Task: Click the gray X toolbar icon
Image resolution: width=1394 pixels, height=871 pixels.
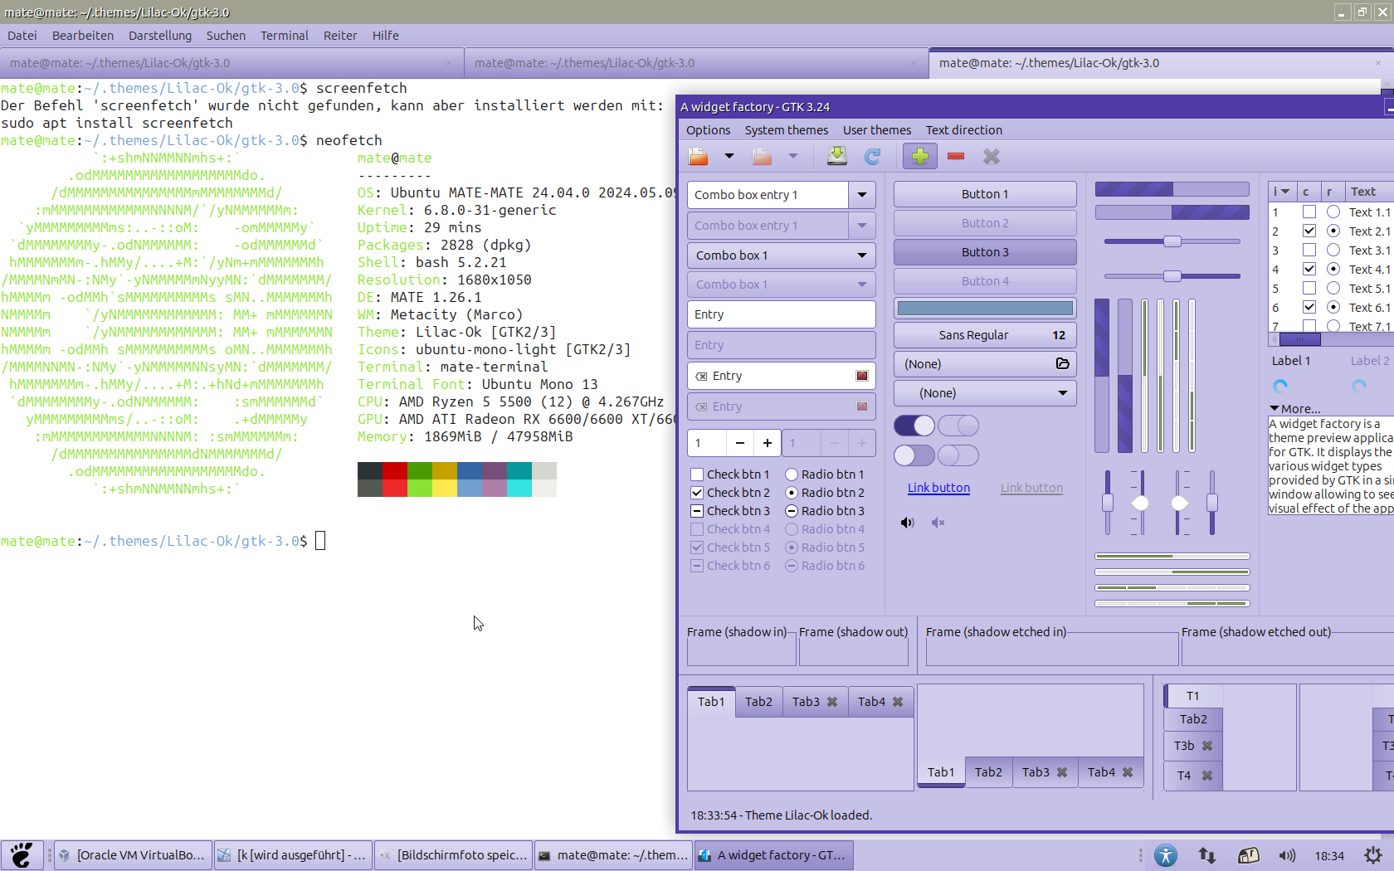Action: pyautogui.click(x=992, y=156)
